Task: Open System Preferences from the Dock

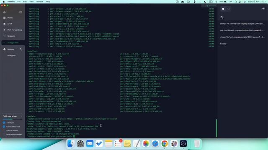Action: [x=80, y=143]
